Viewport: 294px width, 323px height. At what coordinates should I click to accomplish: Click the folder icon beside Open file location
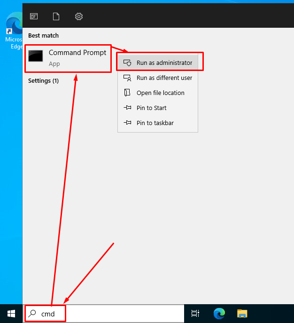[x=127, y=93]
